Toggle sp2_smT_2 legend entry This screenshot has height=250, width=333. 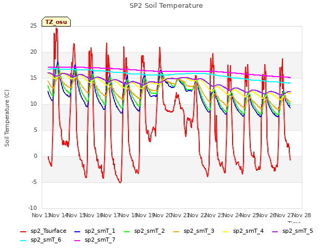pyautogui.click(x=144, y=231)
